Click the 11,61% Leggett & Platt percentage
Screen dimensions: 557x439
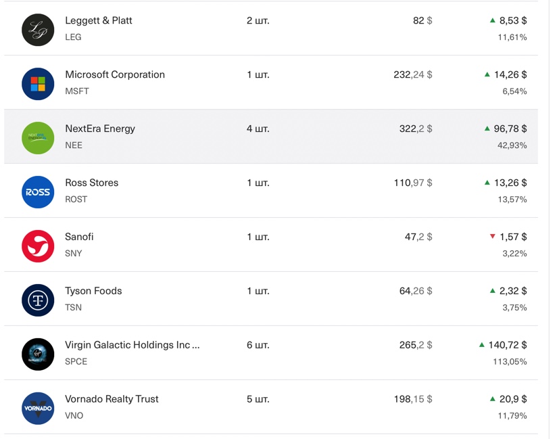512,37
